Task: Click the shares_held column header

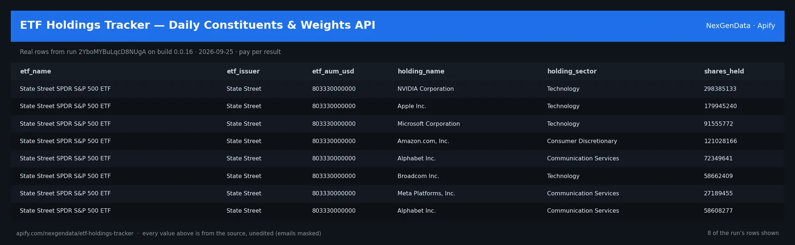Action: point(724,71)
